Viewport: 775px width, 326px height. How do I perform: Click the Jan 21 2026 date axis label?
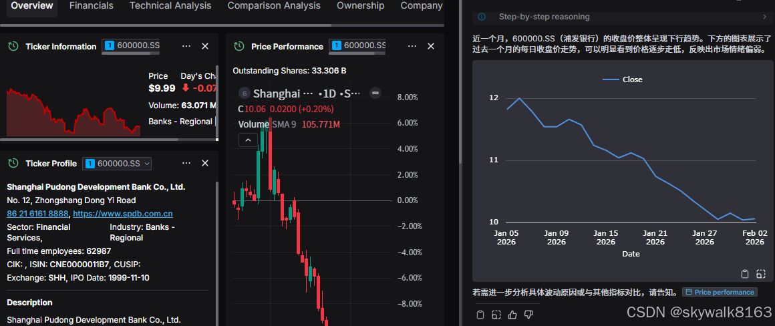coord(655,238)
